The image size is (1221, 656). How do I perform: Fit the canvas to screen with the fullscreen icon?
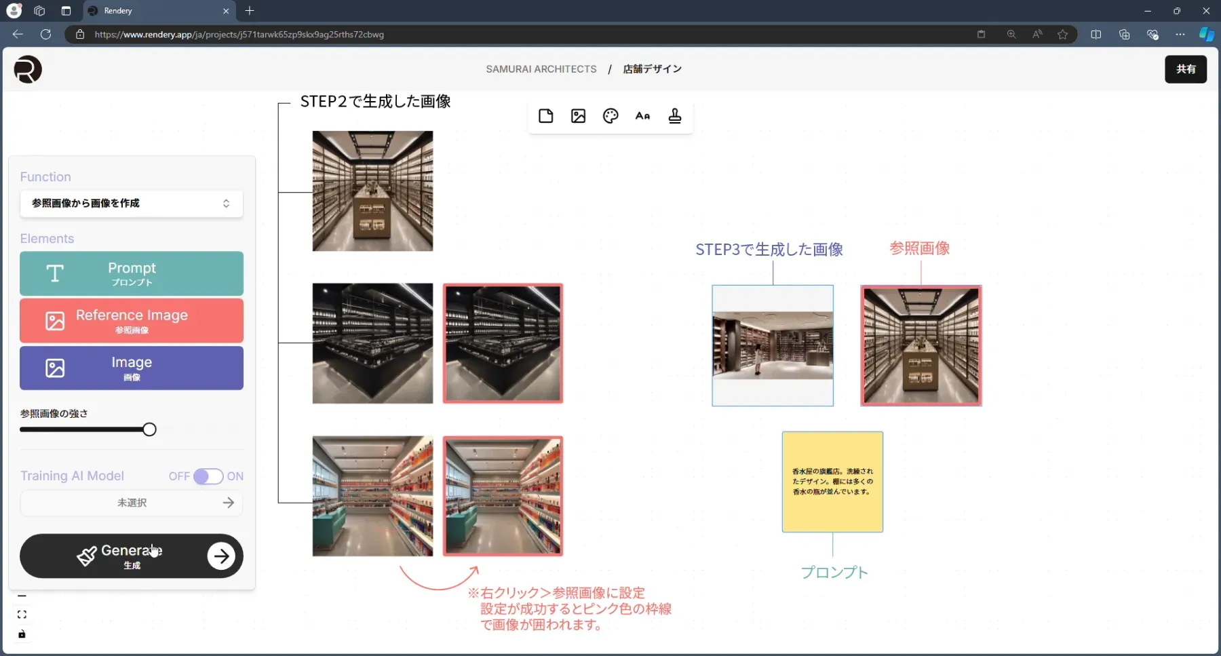(21, 613)
